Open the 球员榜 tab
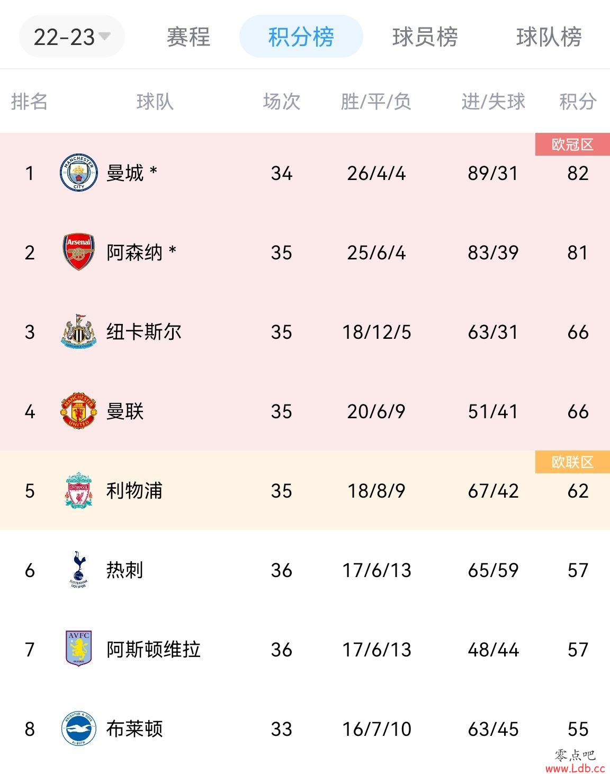This screenshot has height=774, width=610. point(425,37)
